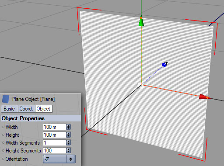
Task: Select the Object tab
Action: [x=43, y=109]
